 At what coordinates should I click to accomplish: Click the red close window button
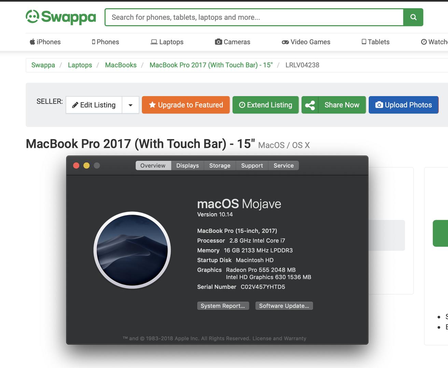tap(76, 166)
